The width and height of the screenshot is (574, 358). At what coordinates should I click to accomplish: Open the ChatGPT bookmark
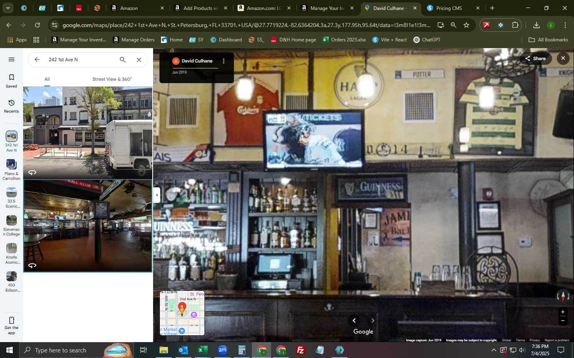click(427, 40)
